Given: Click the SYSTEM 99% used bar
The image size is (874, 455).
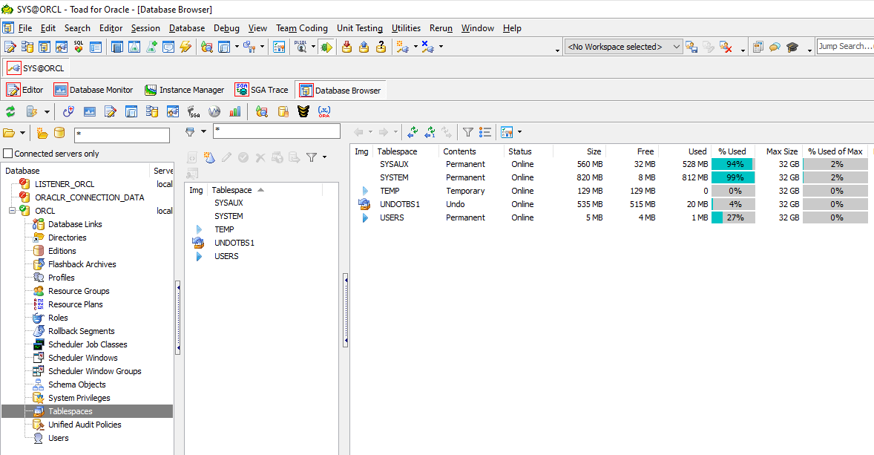Looking at the screenshot, I should 733,177.
